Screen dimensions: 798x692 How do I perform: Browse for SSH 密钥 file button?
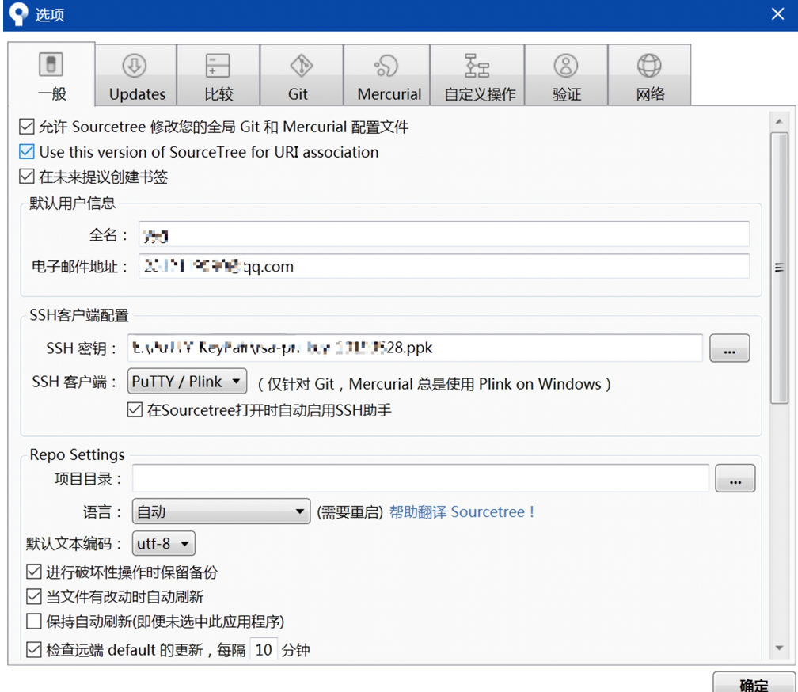click(729, 348)
